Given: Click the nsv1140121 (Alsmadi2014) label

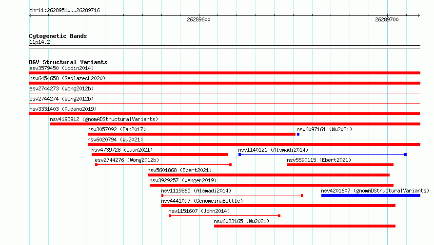Looking at the screenshot, I should point(273,150).
